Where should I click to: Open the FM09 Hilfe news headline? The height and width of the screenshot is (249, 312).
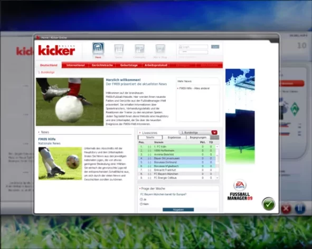(x=47, y=139)
